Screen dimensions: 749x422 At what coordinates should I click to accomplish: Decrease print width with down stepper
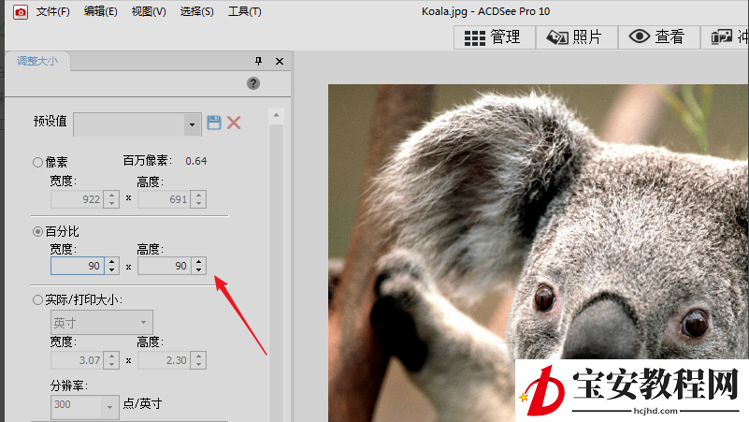[x=112, y=365]
